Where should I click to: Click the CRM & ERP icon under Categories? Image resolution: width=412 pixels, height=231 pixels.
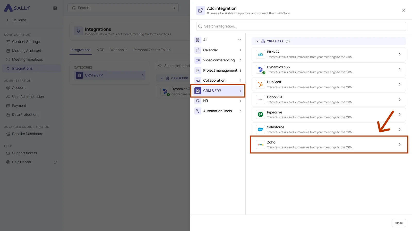click(x=80, y=75)
